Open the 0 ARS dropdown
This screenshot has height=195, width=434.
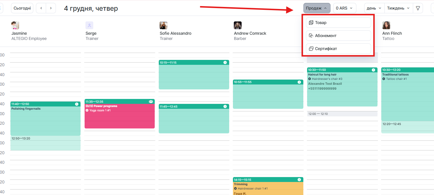pos(344,8)
